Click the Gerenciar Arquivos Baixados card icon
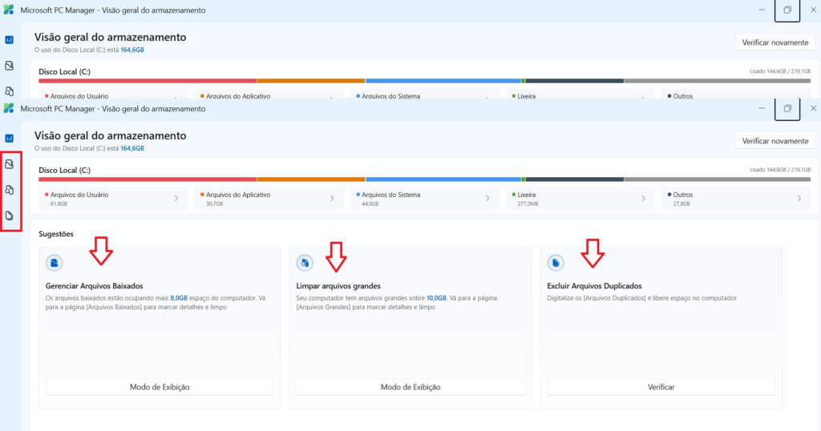The width and height of the screenshot is (821, 431). click(54, 263)
